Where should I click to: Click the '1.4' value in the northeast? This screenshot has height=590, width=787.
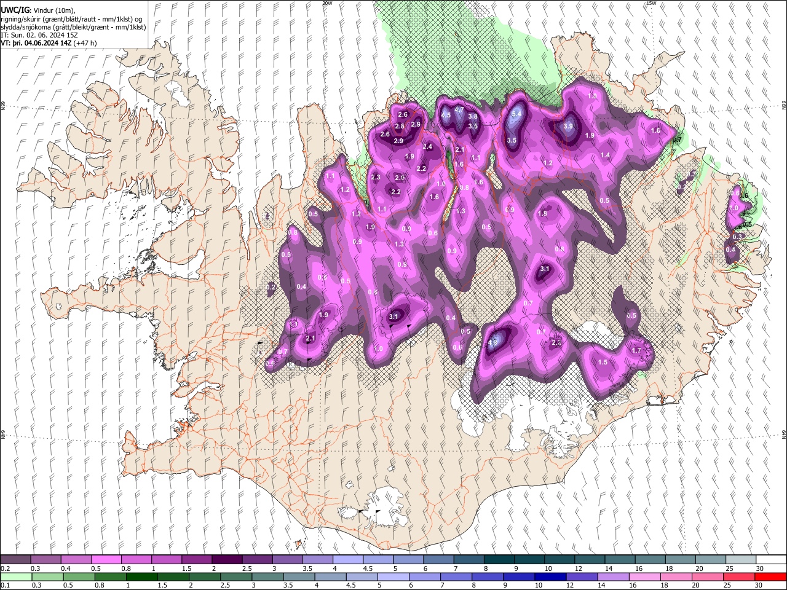pos(605,155)
